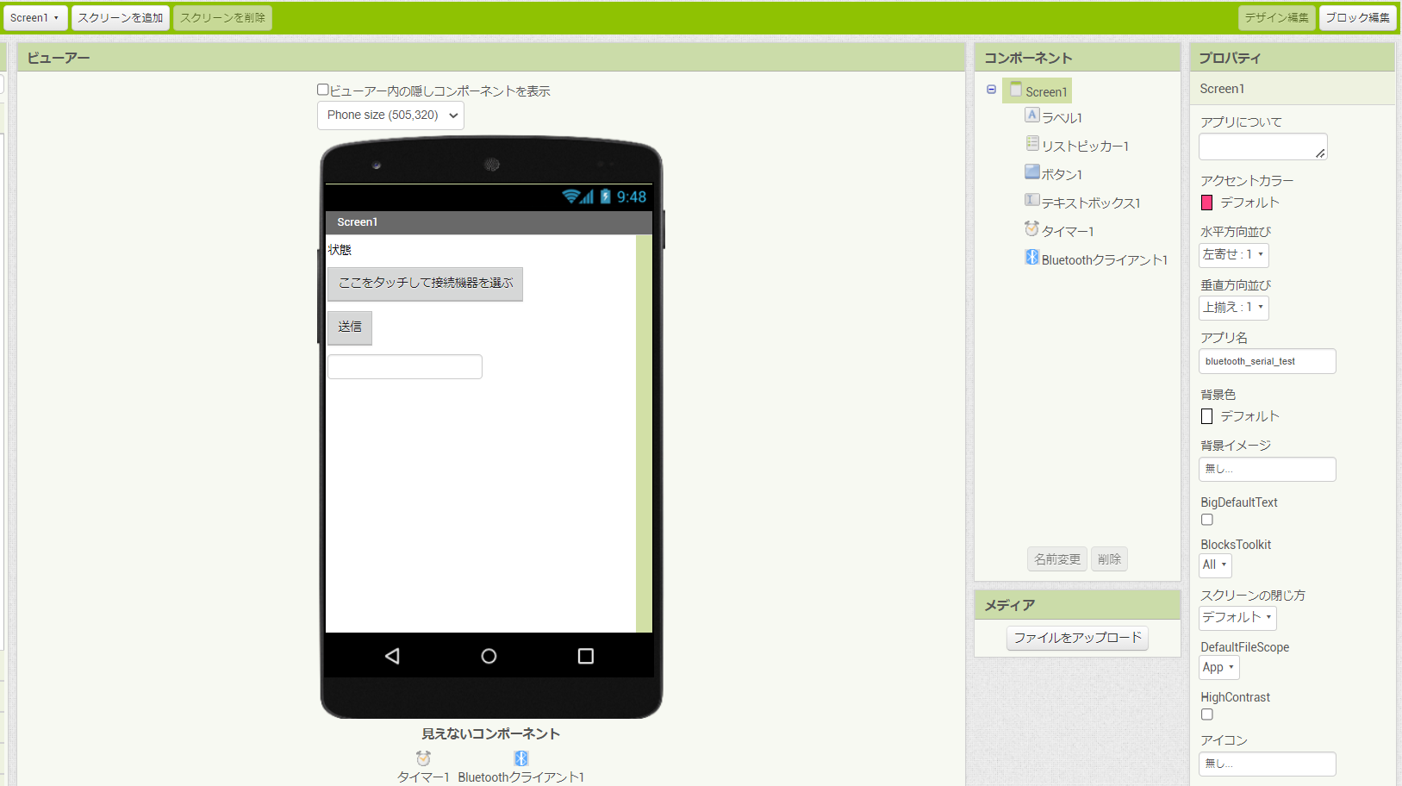Open the Screen1 screen selector dropdown

pos(34,17)
